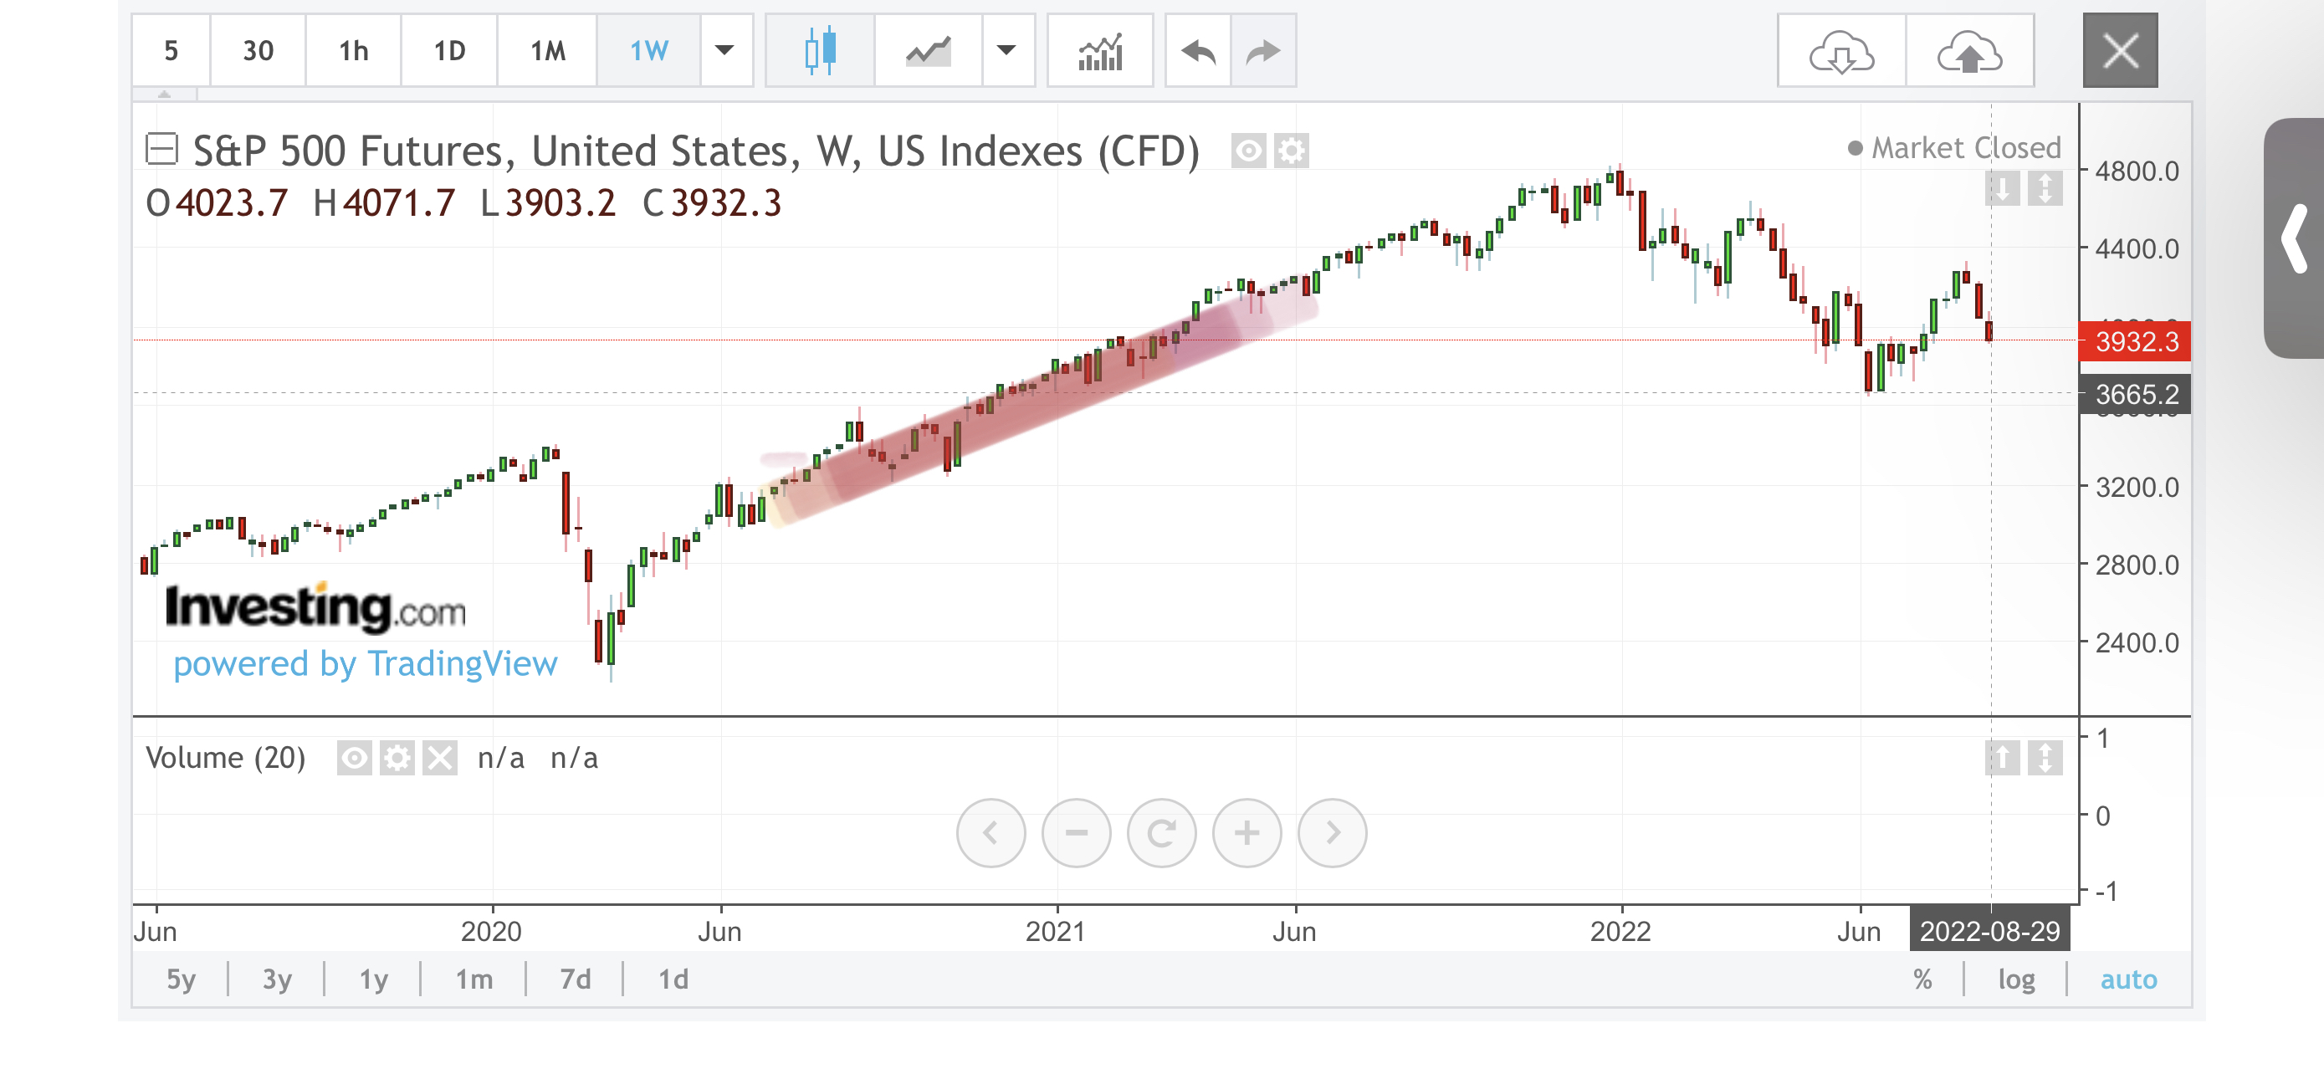Open the chart style dropdown arrow
The width and height of the screenshot is (2324, 1074).
tap(1007, 50)
